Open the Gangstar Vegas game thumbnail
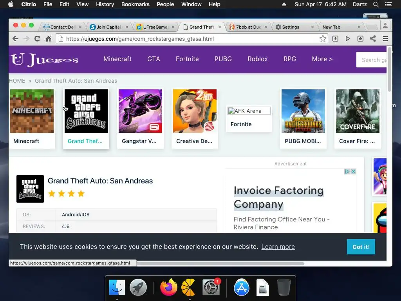The width and height of the screenshot is (401, 301). coord(141,111)
